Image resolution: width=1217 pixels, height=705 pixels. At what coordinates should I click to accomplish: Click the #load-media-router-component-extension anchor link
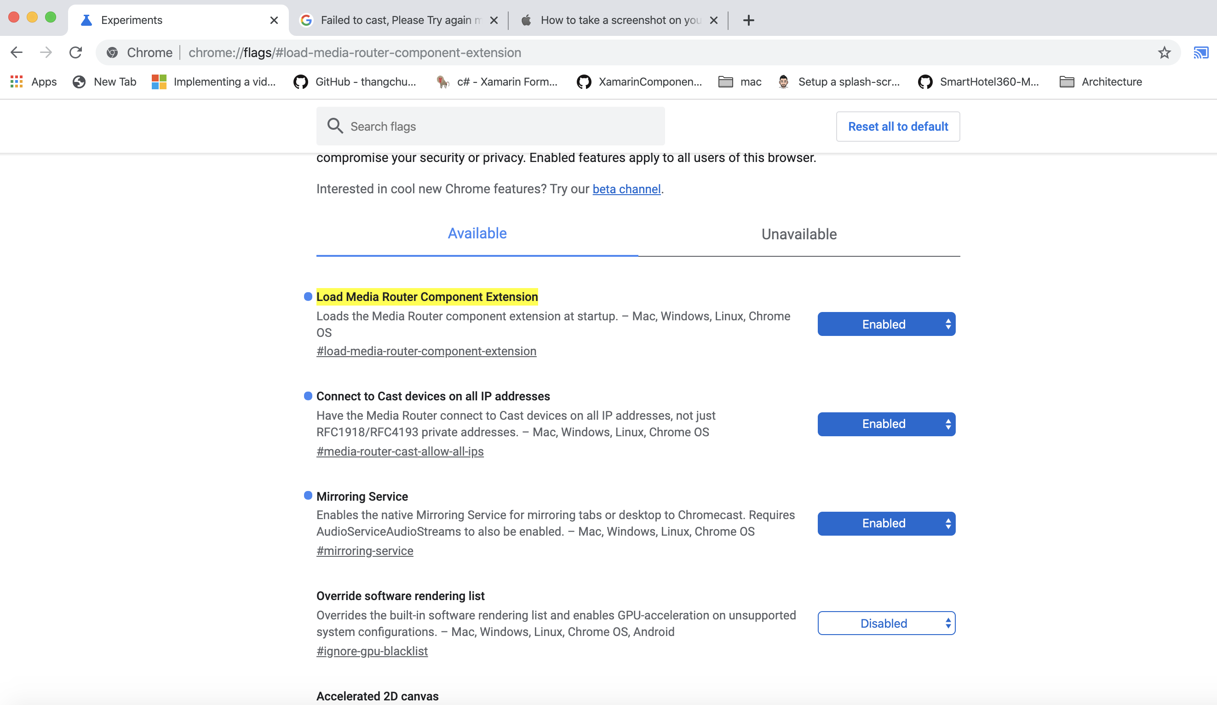pos(426,351)
